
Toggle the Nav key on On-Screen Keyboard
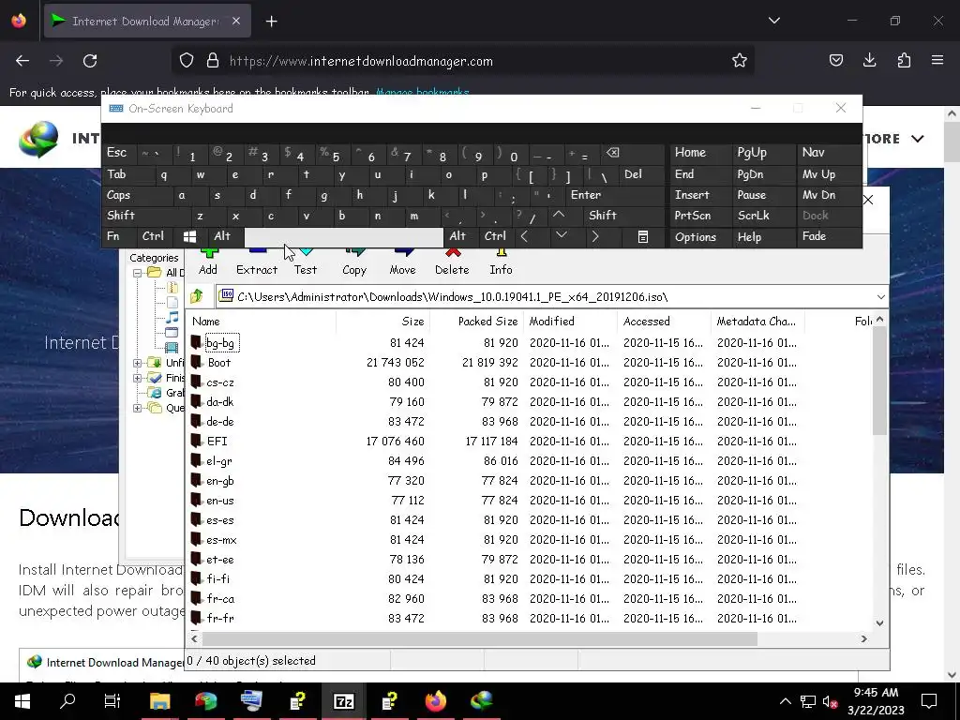[x=829, y=153]
